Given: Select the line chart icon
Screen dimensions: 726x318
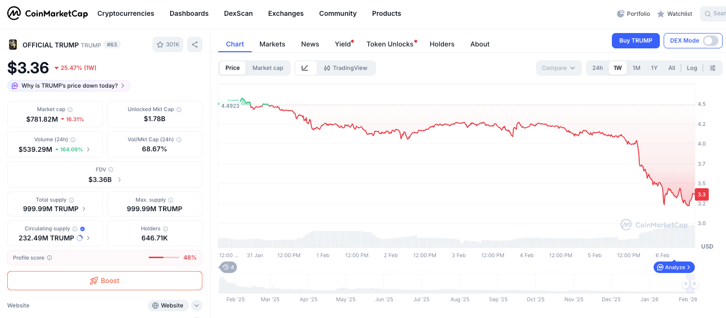Looking at the screenshot, I should pos(305,68).
